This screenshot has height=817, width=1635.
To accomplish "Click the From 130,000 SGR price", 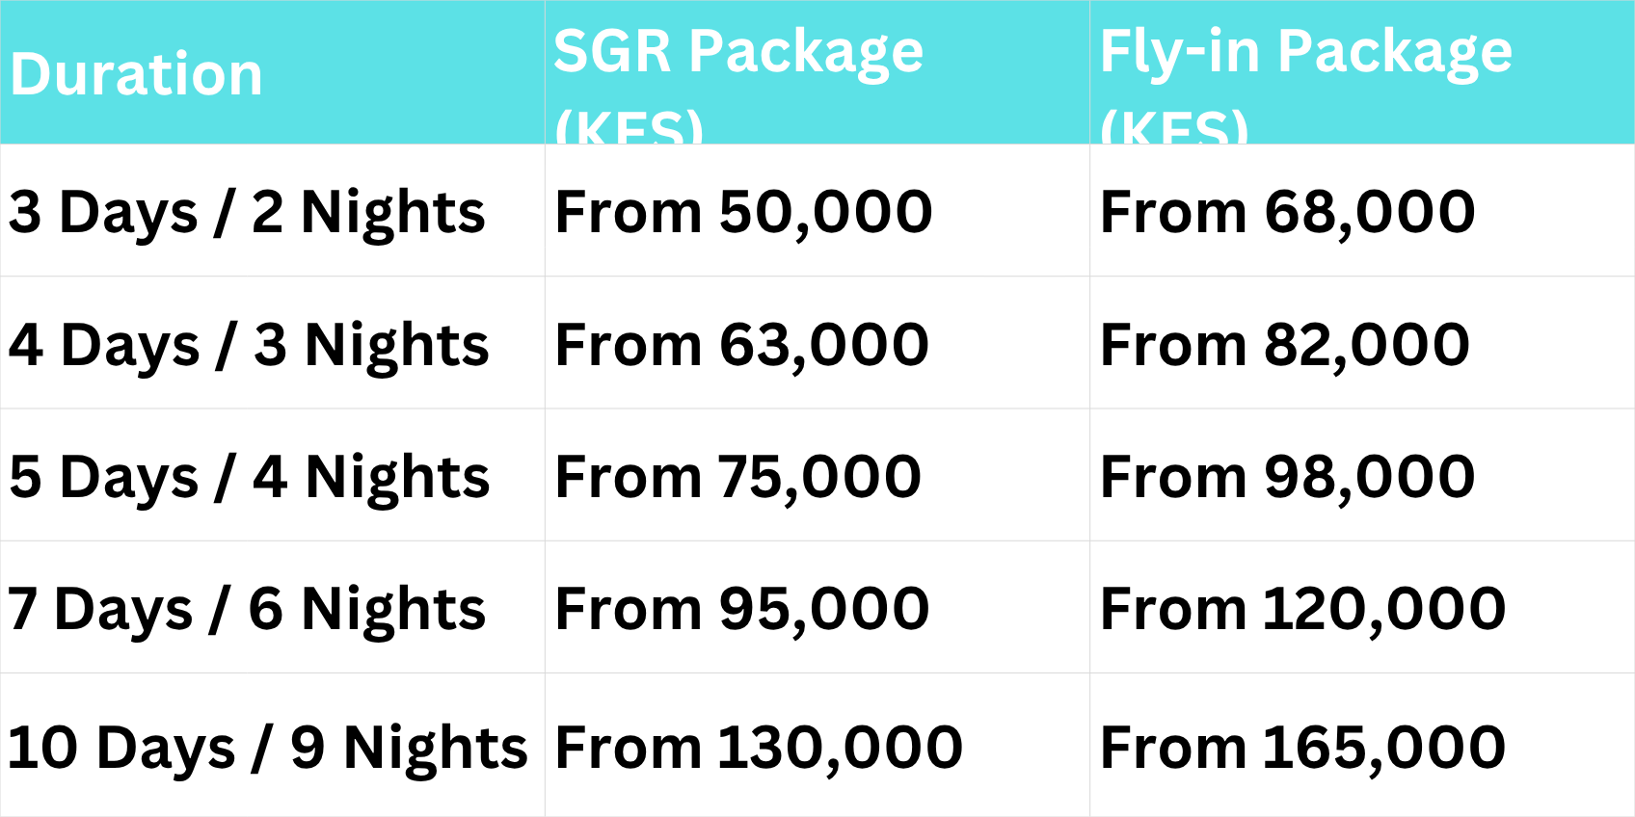I will click(x=759, y=748).
